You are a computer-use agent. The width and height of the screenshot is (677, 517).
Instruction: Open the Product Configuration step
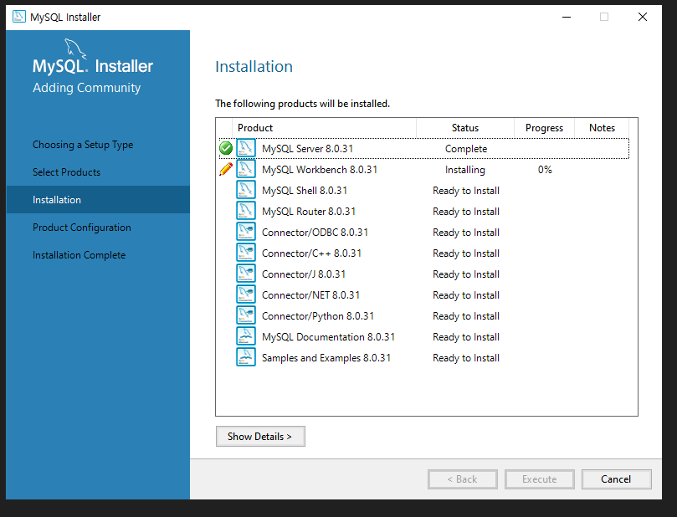82,228
